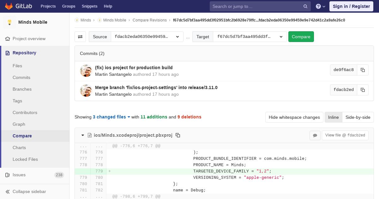
Task: Copy commit SHA de9f6ac8
Action: point(363,70)
